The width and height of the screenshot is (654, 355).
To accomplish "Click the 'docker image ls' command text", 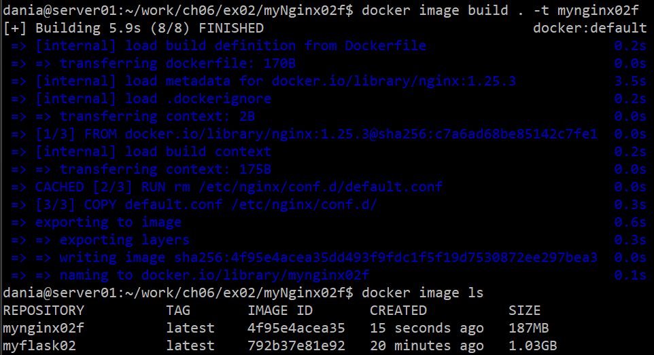I will pos(422,293).
